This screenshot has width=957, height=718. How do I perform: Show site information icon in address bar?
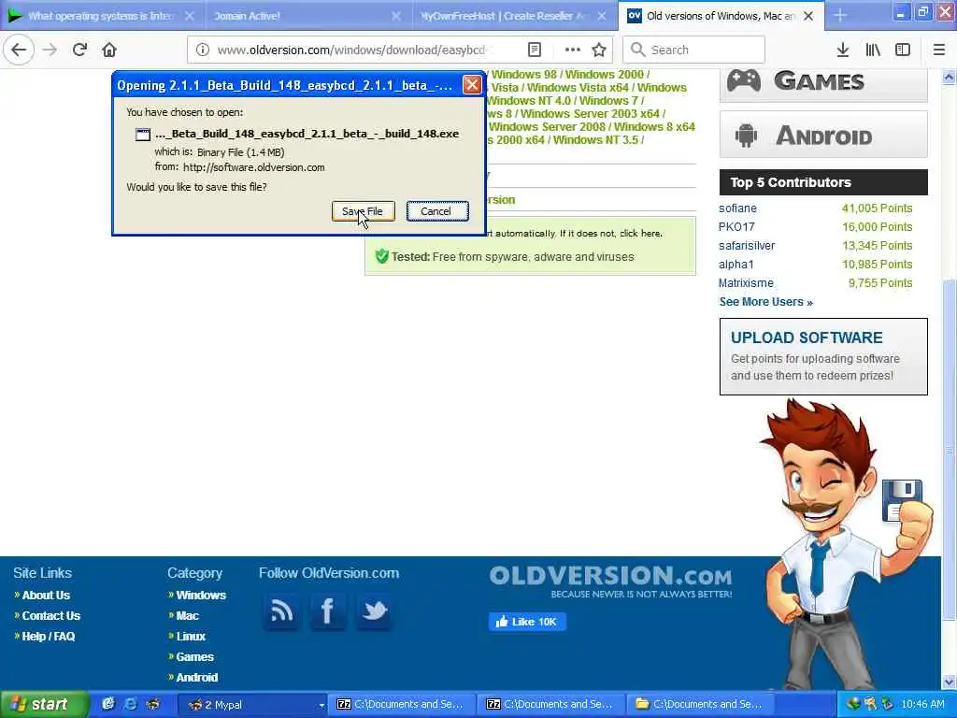coord(203,50)
